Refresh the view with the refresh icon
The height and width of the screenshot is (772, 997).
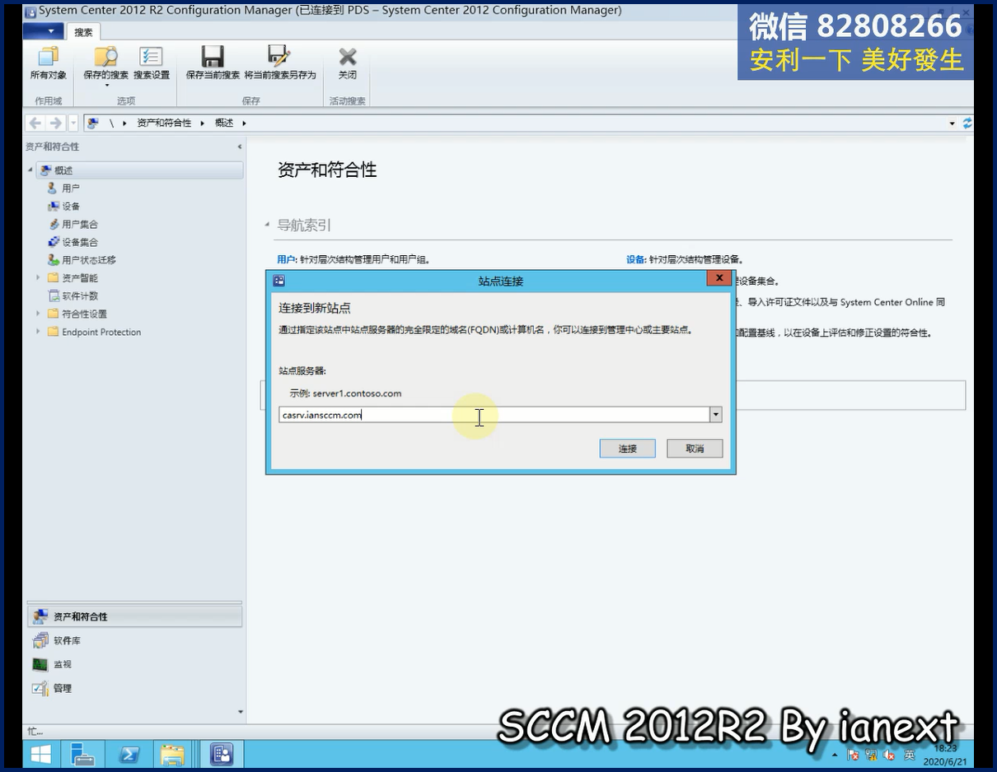[x=967, y=123]
